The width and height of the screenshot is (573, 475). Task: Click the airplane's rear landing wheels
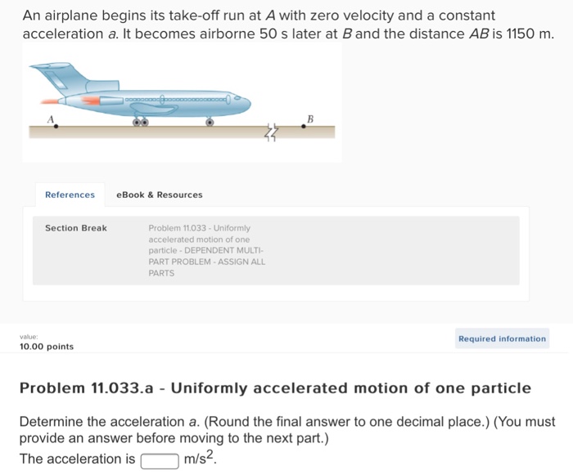point(141,122)
